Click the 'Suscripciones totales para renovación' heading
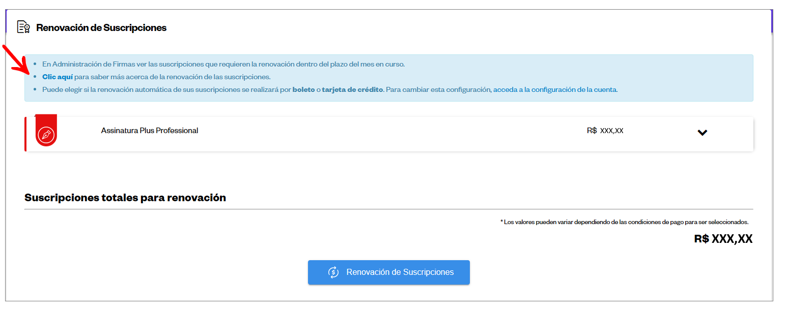 125,198
